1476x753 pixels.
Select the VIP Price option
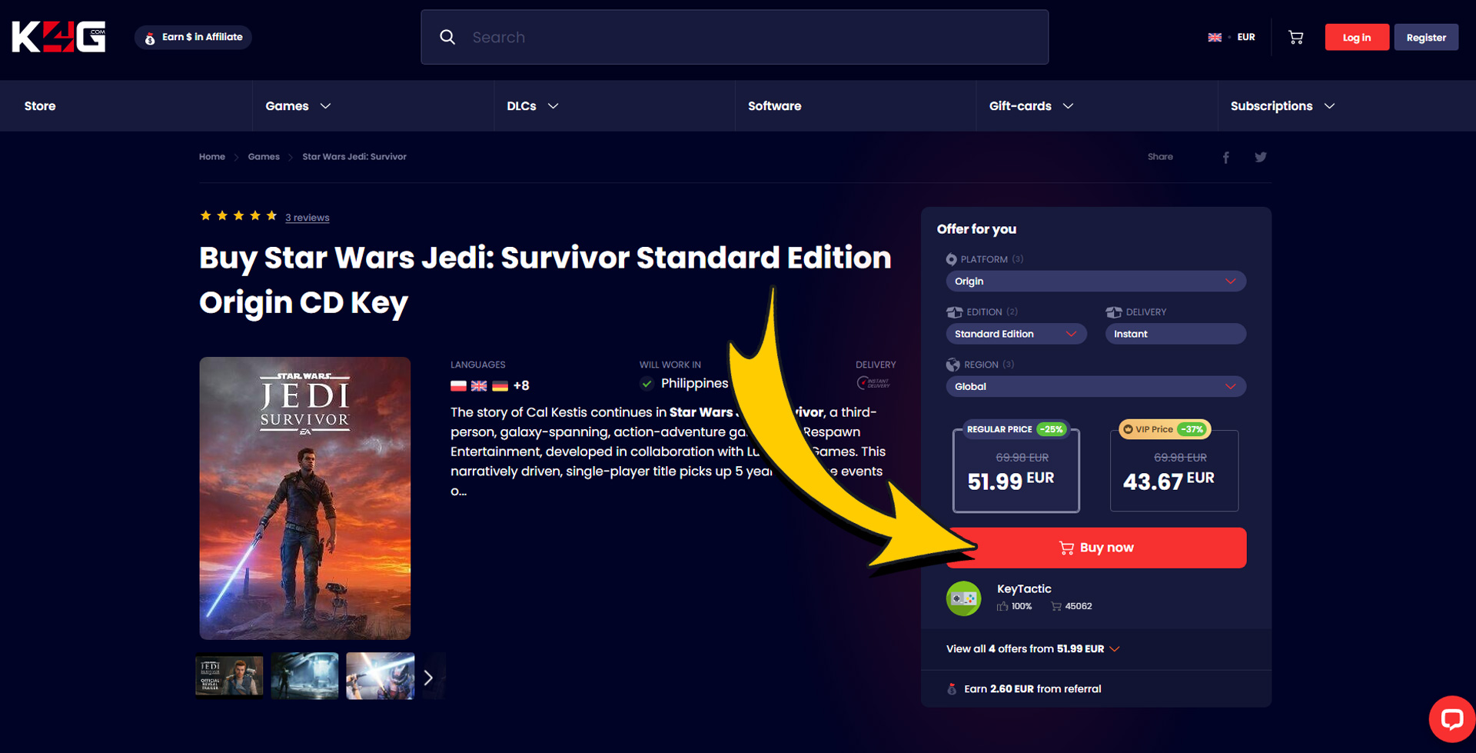point(1173,471)
